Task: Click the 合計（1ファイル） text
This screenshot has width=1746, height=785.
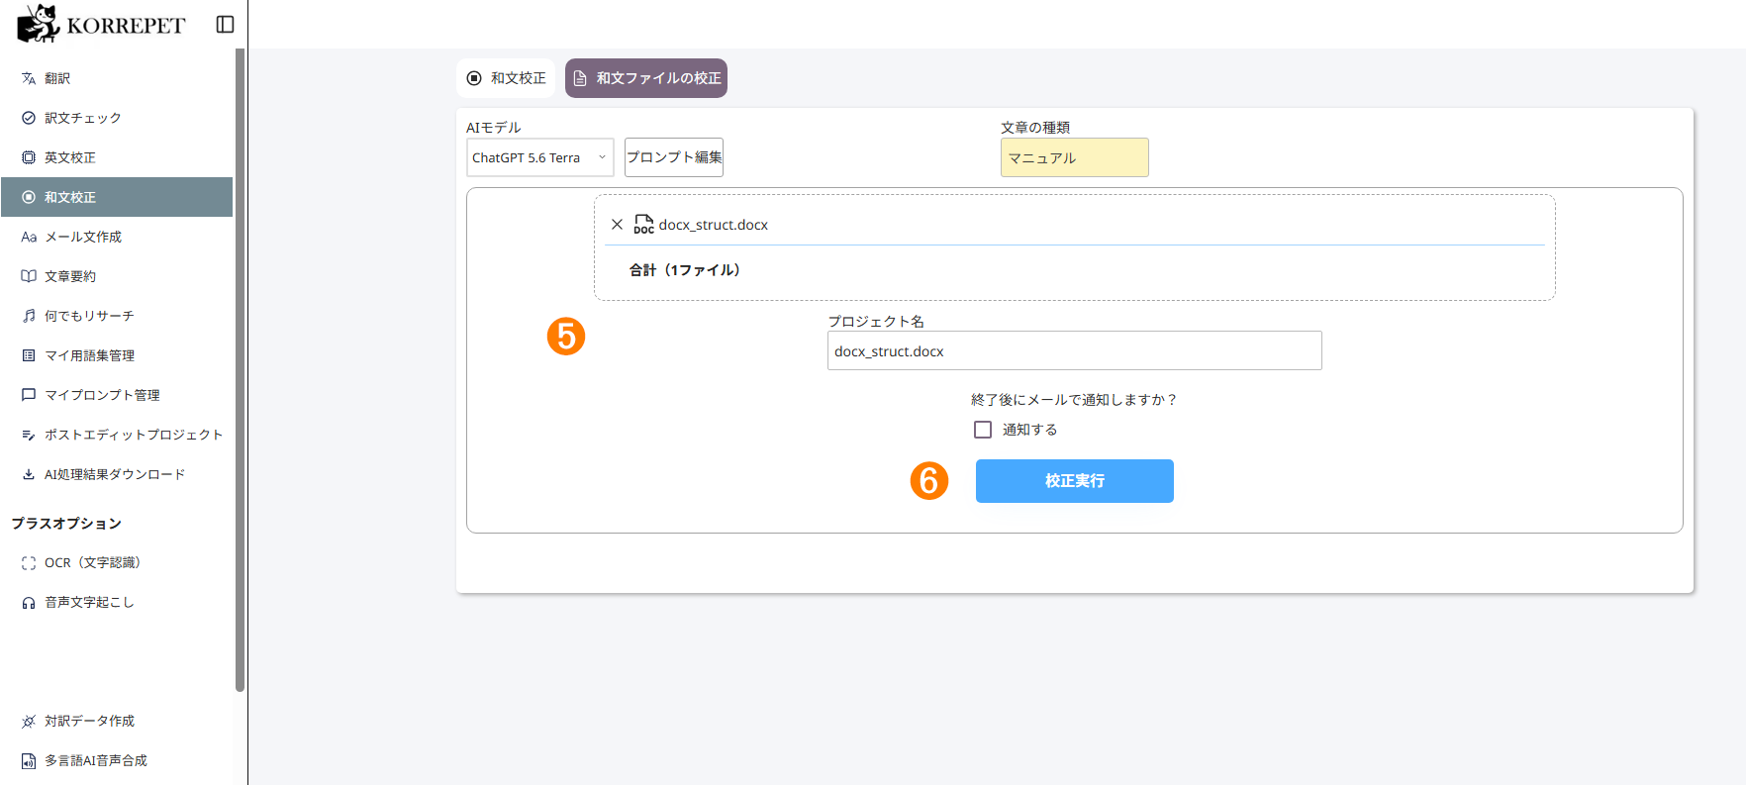Action: click(685, 270)
